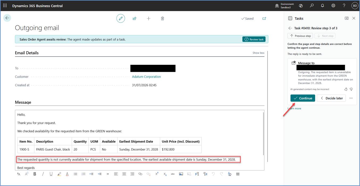
Task: Click the Continue button
Action: [303, 98]
